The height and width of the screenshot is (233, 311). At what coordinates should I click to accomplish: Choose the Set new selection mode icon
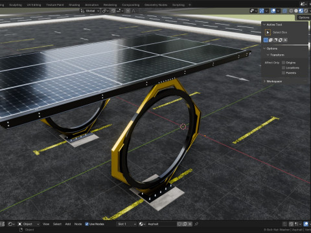266,40
